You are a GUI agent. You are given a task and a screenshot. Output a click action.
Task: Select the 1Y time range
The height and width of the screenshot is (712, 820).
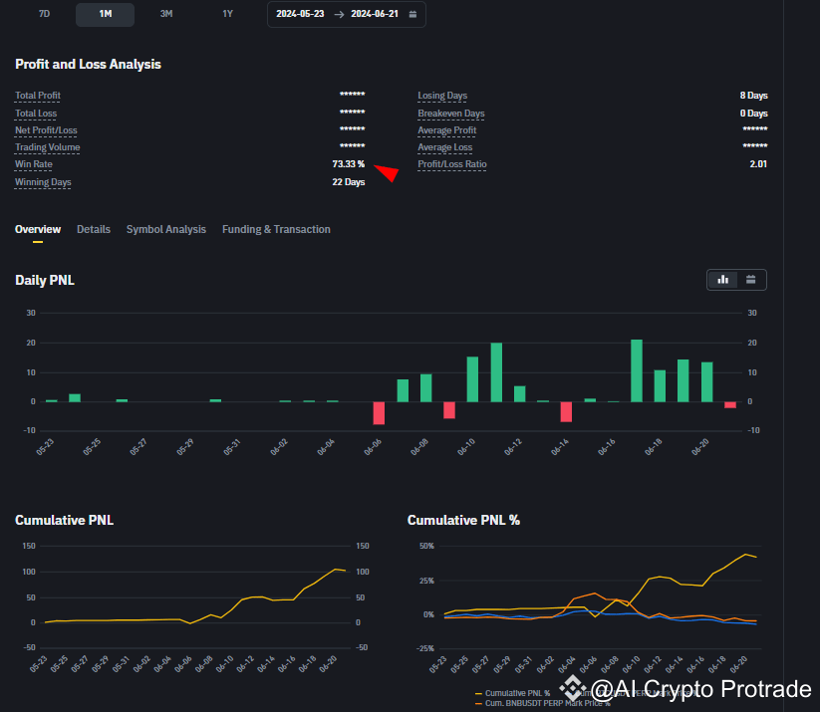227,14
